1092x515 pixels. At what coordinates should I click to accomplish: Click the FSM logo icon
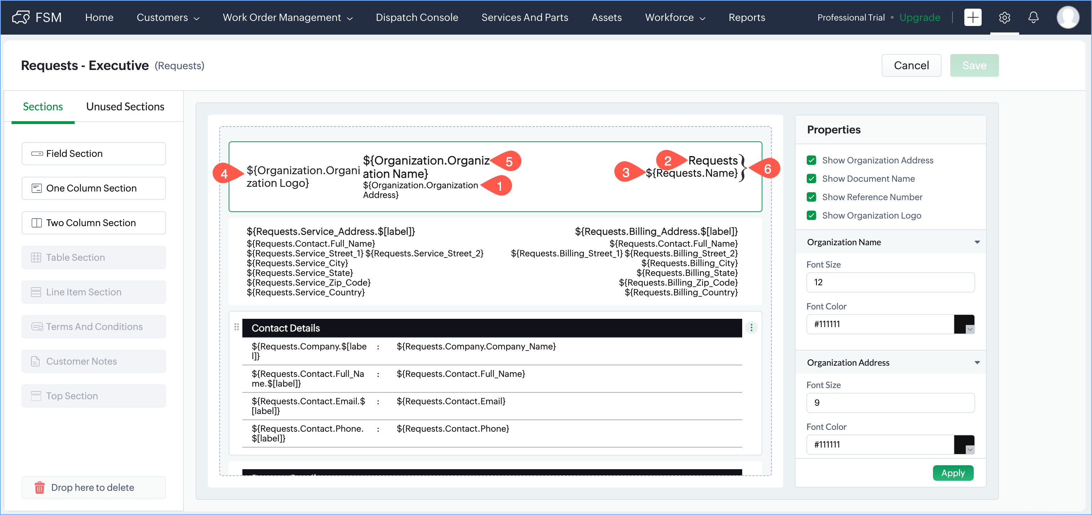(x=21, y=17)
